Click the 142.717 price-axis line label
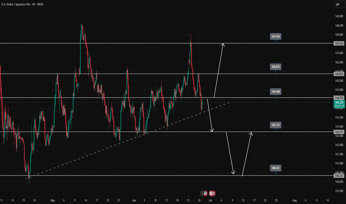The height and width of the screenshot is (204, 346). click(x=339, y=132)
